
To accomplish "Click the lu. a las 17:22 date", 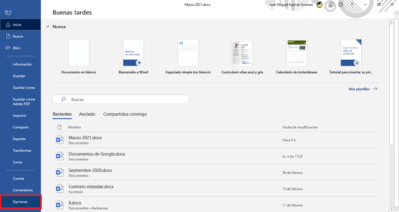I will 292,156.
